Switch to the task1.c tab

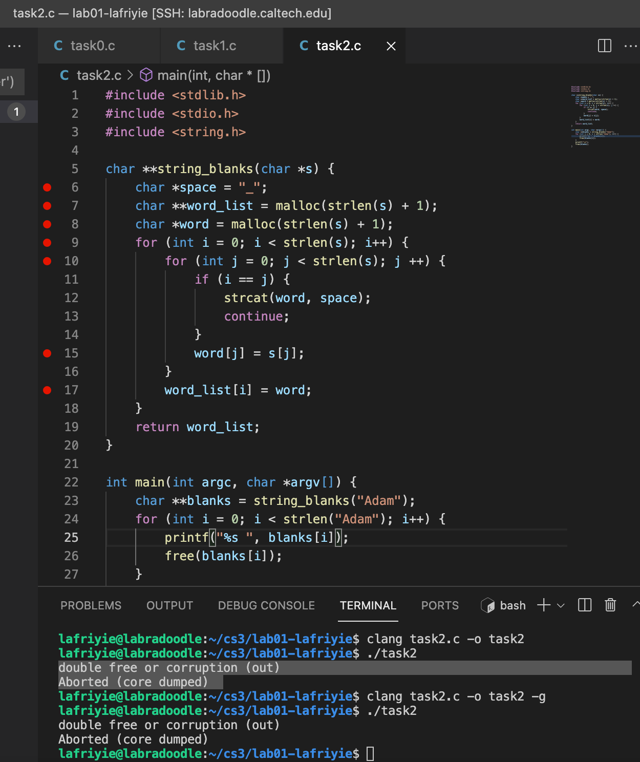pyautogui.click(x=214, y=46)
